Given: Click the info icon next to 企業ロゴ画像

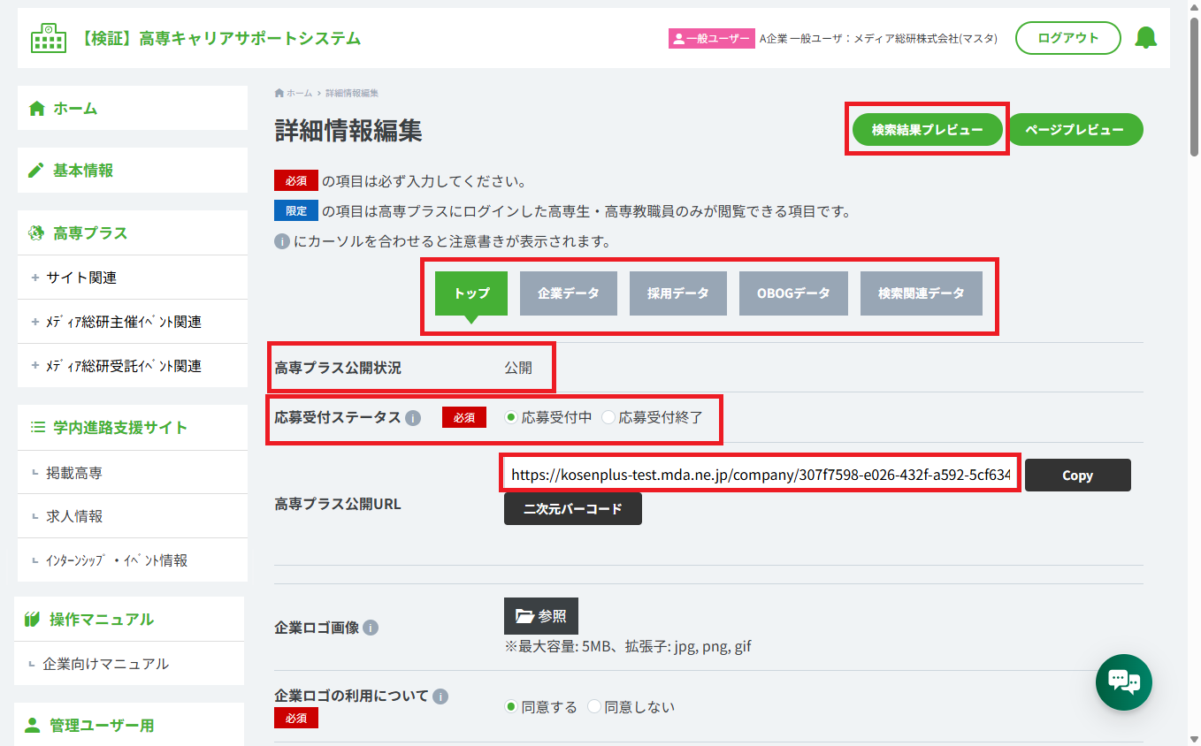Looking at the screenshot, I should pyautogui.click(x=371, y=628).
